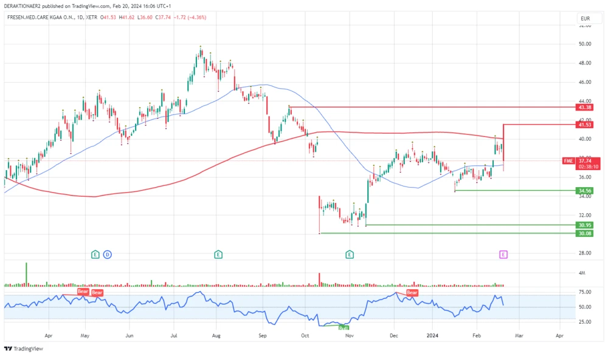Click the purple upcoming earnings E marker
Viewport: 608px width, 356px height.
click(x=503, y=253)
